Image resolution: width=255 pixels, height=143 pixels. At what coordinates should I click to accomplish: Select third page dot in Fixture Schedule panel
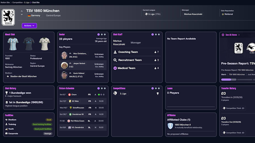point(105,88)
